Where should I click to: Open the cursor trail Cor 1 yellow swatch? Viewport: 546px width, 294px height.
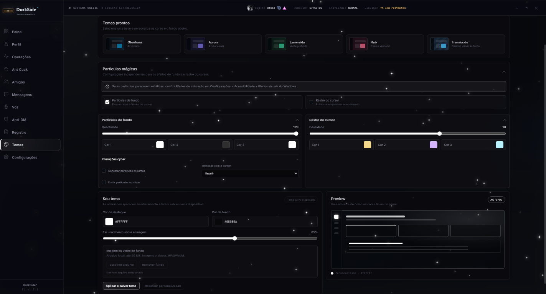[368, 145]
